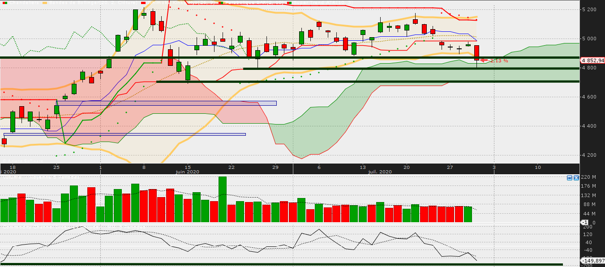Click the 4 600 price axis label
The width and height of the screenshot is (605, 267).
point(590,97)
